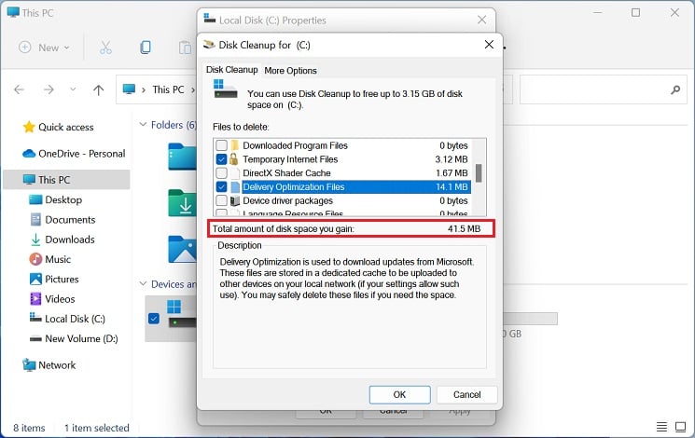Screen dimensions: 695x438
Task: Tick the Device driver packages checkbox
Action: coord(221,200)
